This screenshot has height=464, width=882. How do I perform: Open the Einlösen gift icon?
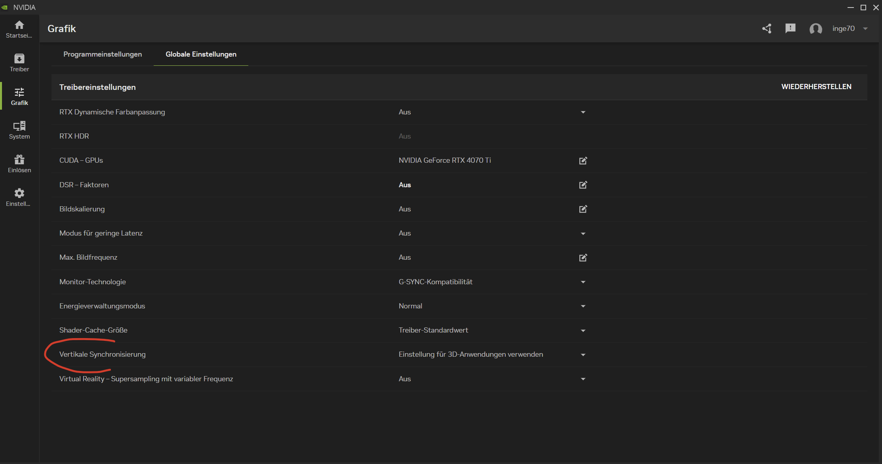point(19,164)
